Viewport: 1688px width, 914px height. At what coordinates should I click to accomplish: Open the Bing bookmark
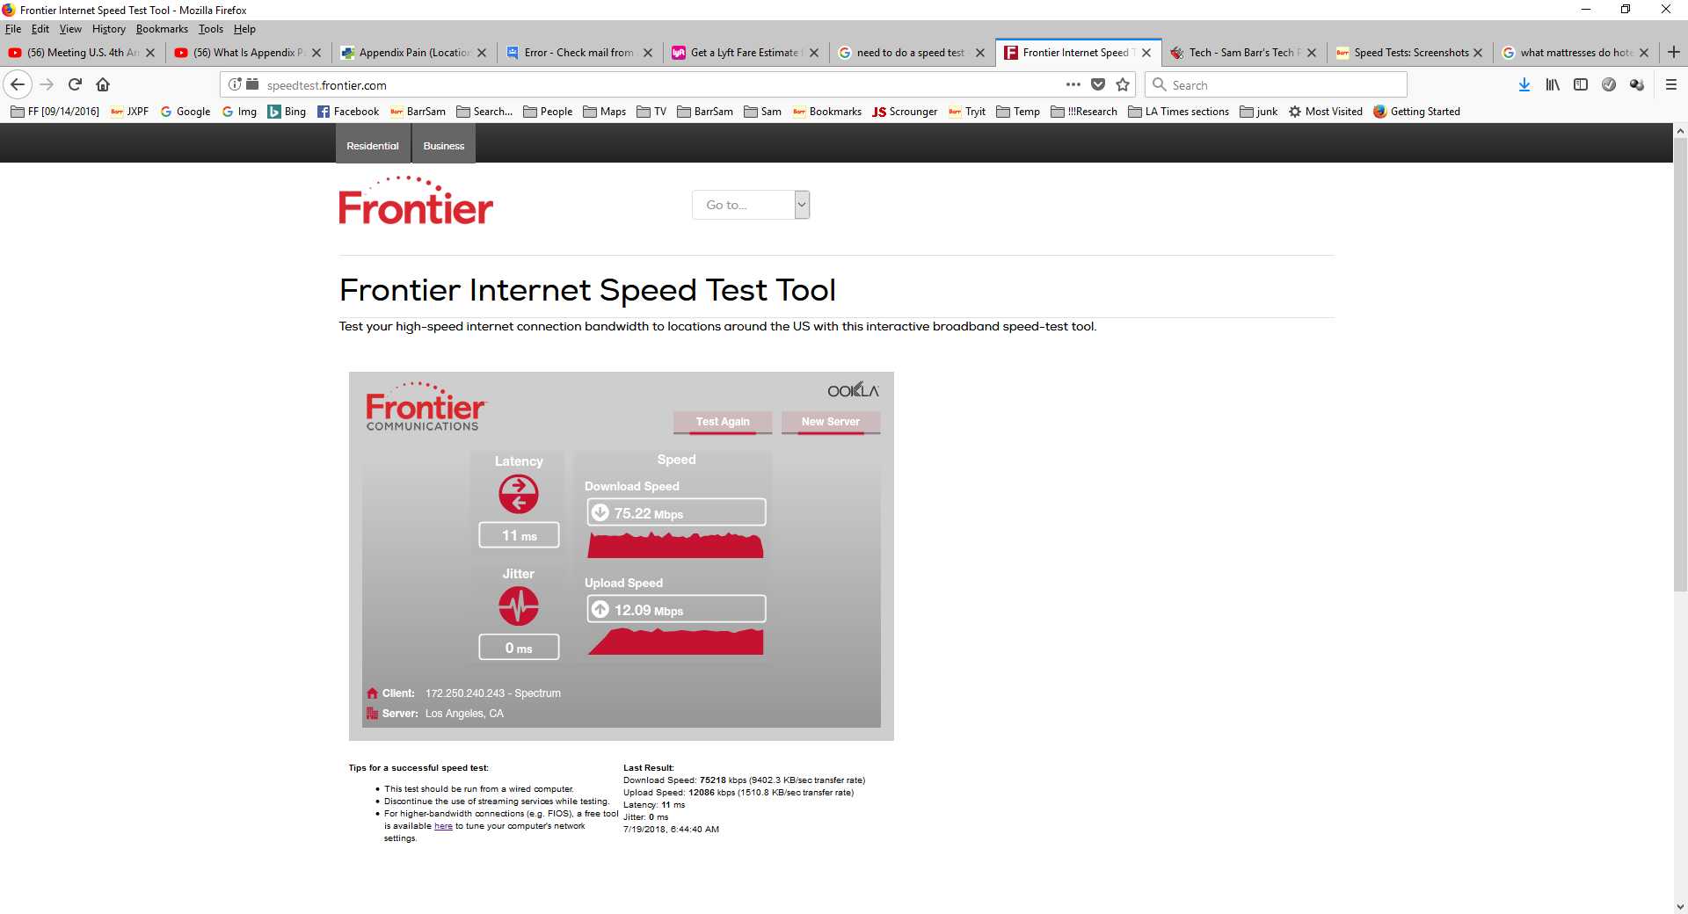click(x=287, y=112)
